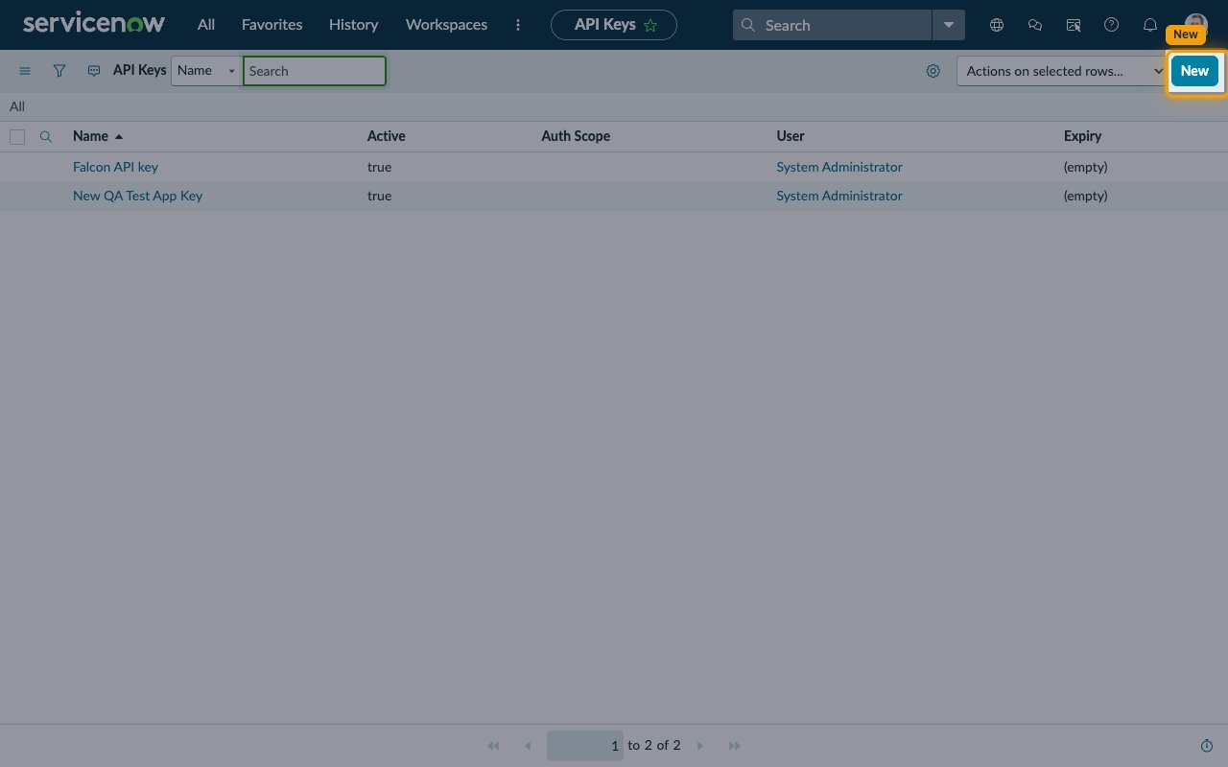Open the Falcon API key record
The height and width of the screenshot is (767, 1228).
(115, 167)
